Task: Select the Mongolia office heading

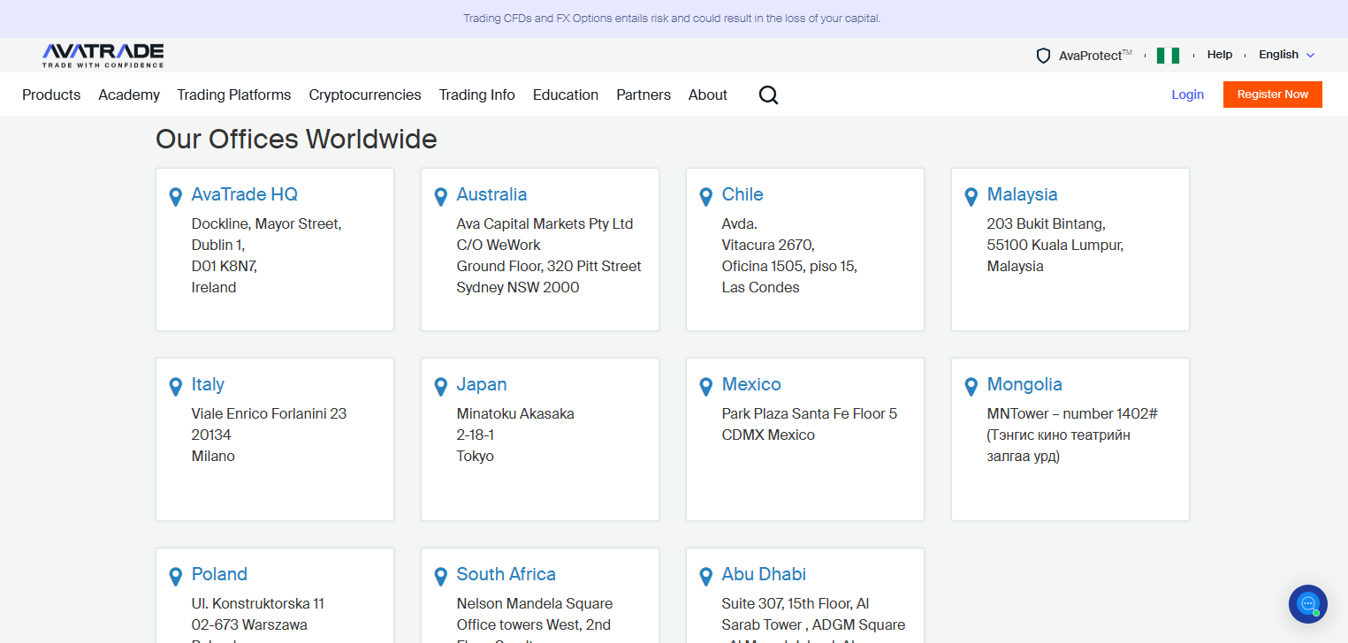Action: point(1024,384)
